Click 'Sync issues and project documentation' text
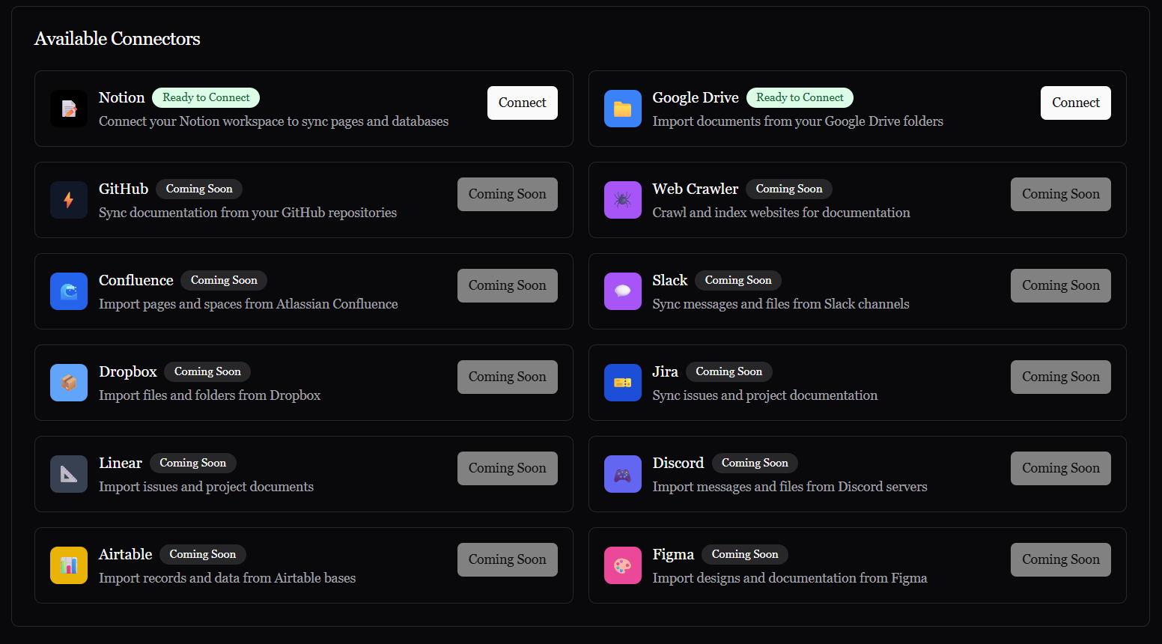Screen dimensions: 1162x644 765,395
